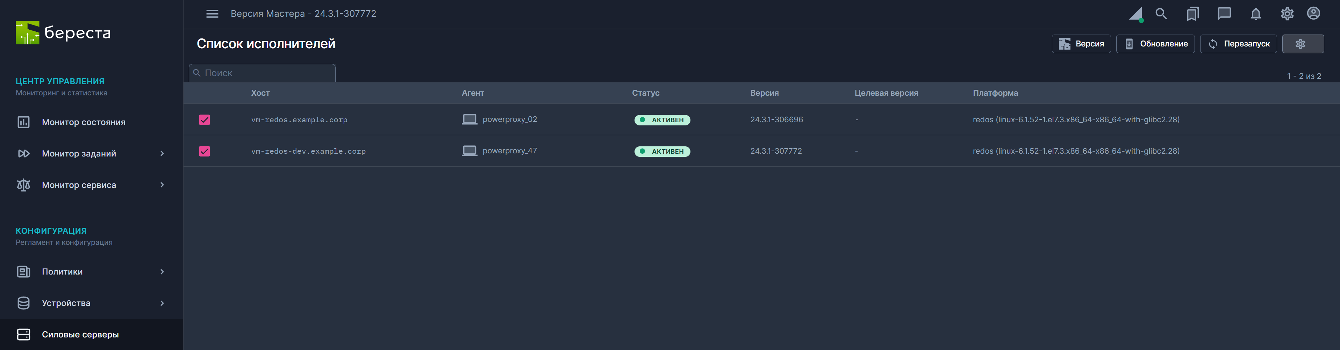Expand the Монитор сервиса submenu

click(162, 185)
